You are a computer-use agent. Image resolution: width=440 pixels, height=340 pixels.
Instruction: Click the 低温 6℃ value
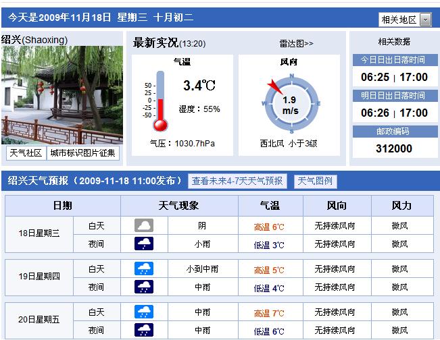[269, 332]
